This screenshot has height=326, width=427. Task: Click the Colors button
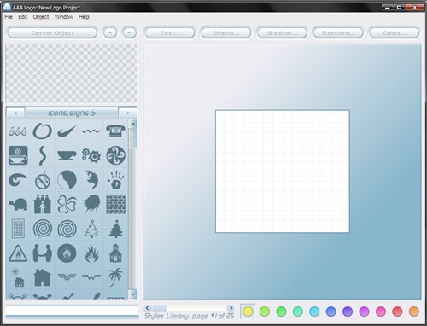click(x=395, y=32)
